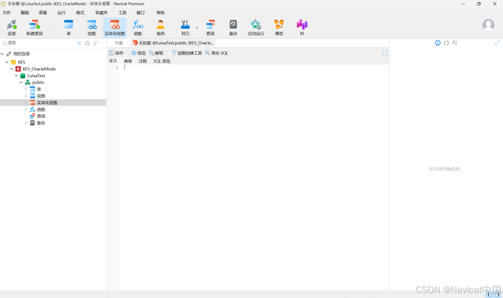Select public schema in the tree
Viewport: 503px width, 298px height.
point(38,82)
